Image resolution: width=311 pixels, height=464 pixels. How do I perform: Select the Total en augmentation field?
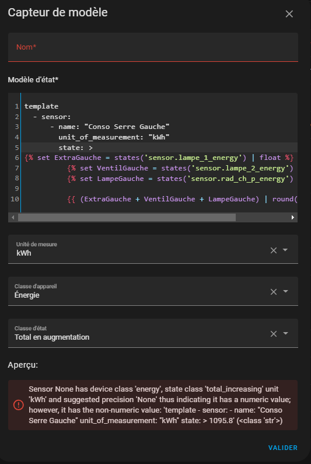[x=153, y=333]
